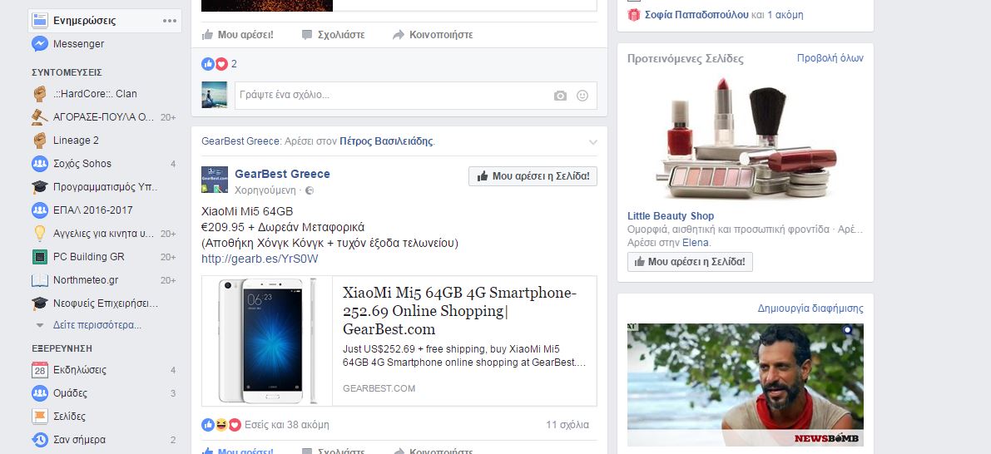Click in Γράψτε ένα σχόλιο... comment field

pos(416,96)
